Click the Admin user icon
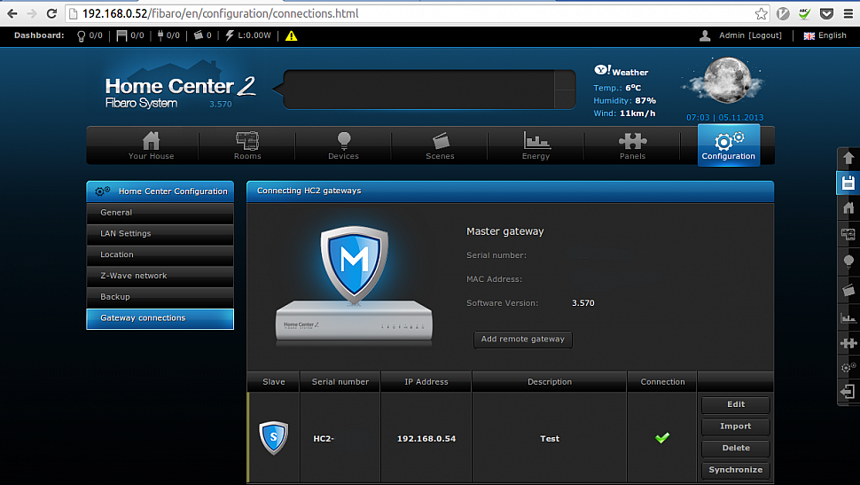This screenshot has width=860, height=485. pos(706,35)
